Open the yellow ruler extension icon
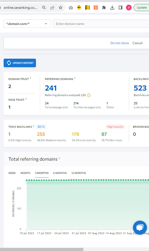149x251 pixels. coord(87,8)
